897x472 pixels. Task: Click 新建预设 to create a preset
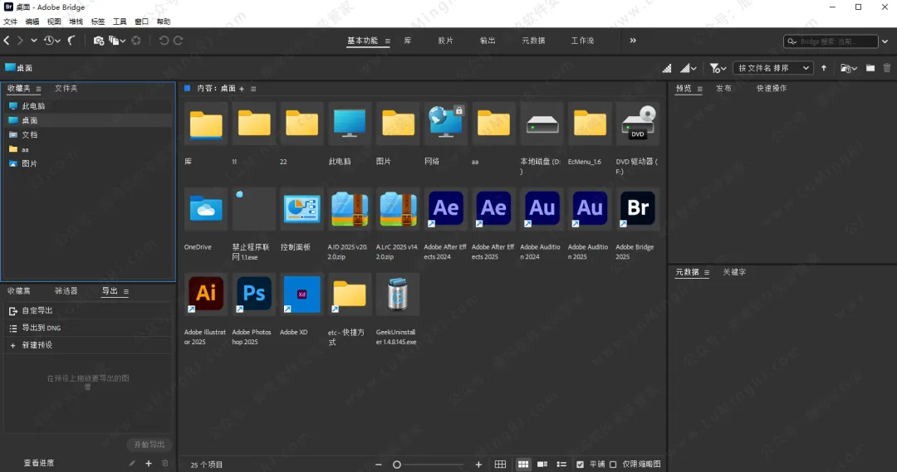[37, 345]
